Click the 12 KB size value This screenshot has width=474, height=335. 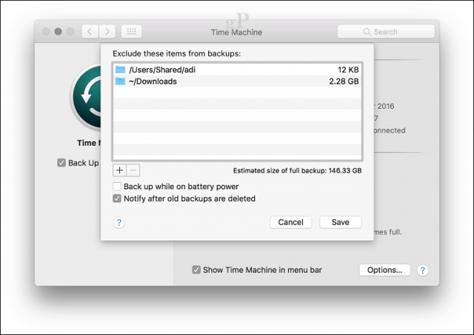(x=348, y=70)
